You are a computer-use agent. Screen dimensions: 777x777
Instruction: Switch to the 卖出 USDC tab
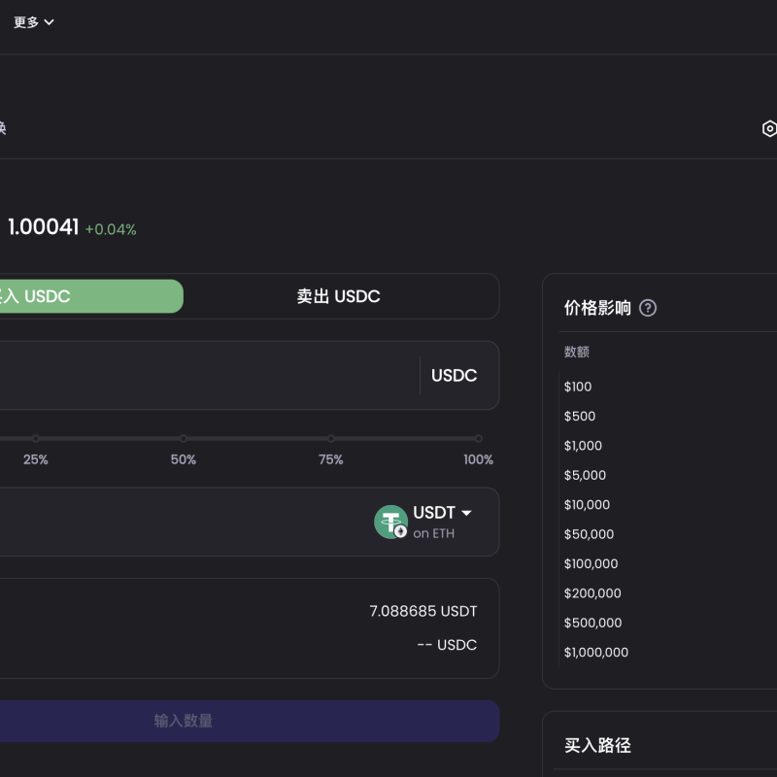(338, 296)
